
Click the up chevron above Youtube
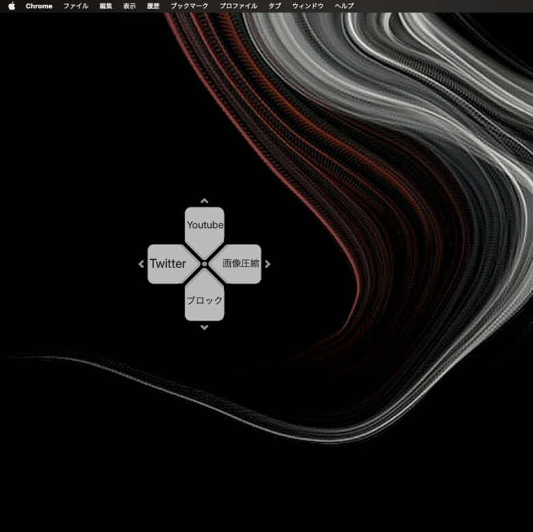point(204,200)
